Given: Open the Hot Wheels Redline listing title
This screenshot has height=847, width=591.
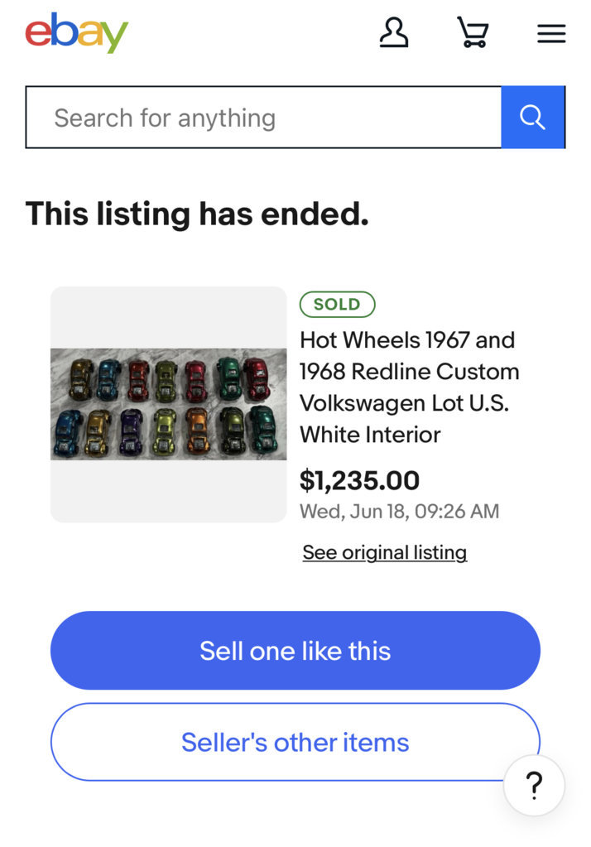Looking at the screenshot, I should click(x=410, y=387).
